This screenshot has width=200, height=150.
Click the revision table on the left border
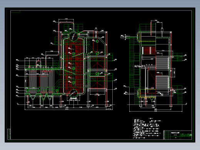click(9, 134)
